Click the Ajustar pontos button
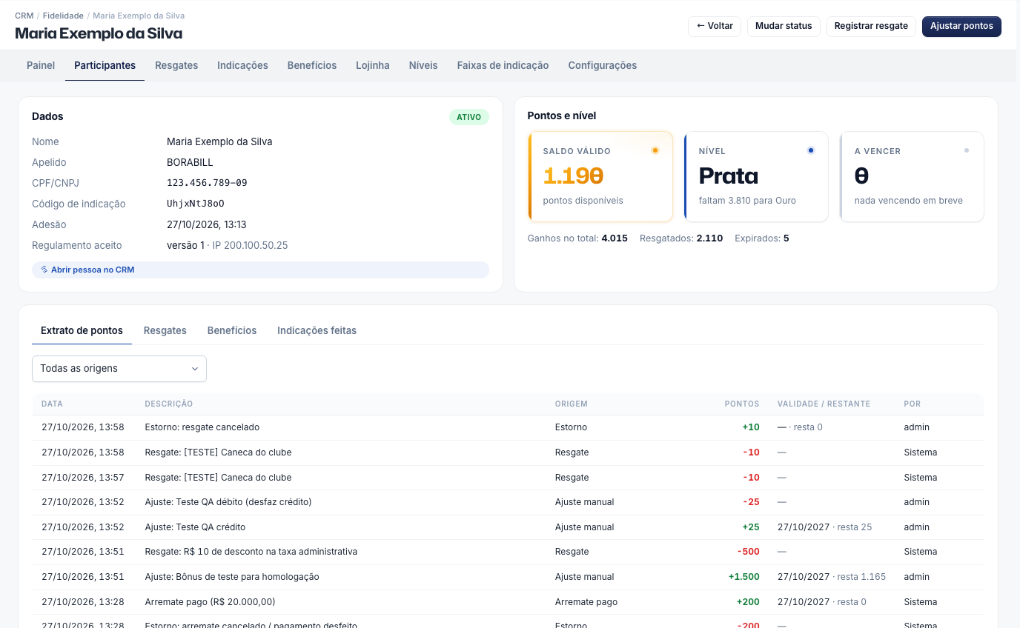 click(961, 26)
